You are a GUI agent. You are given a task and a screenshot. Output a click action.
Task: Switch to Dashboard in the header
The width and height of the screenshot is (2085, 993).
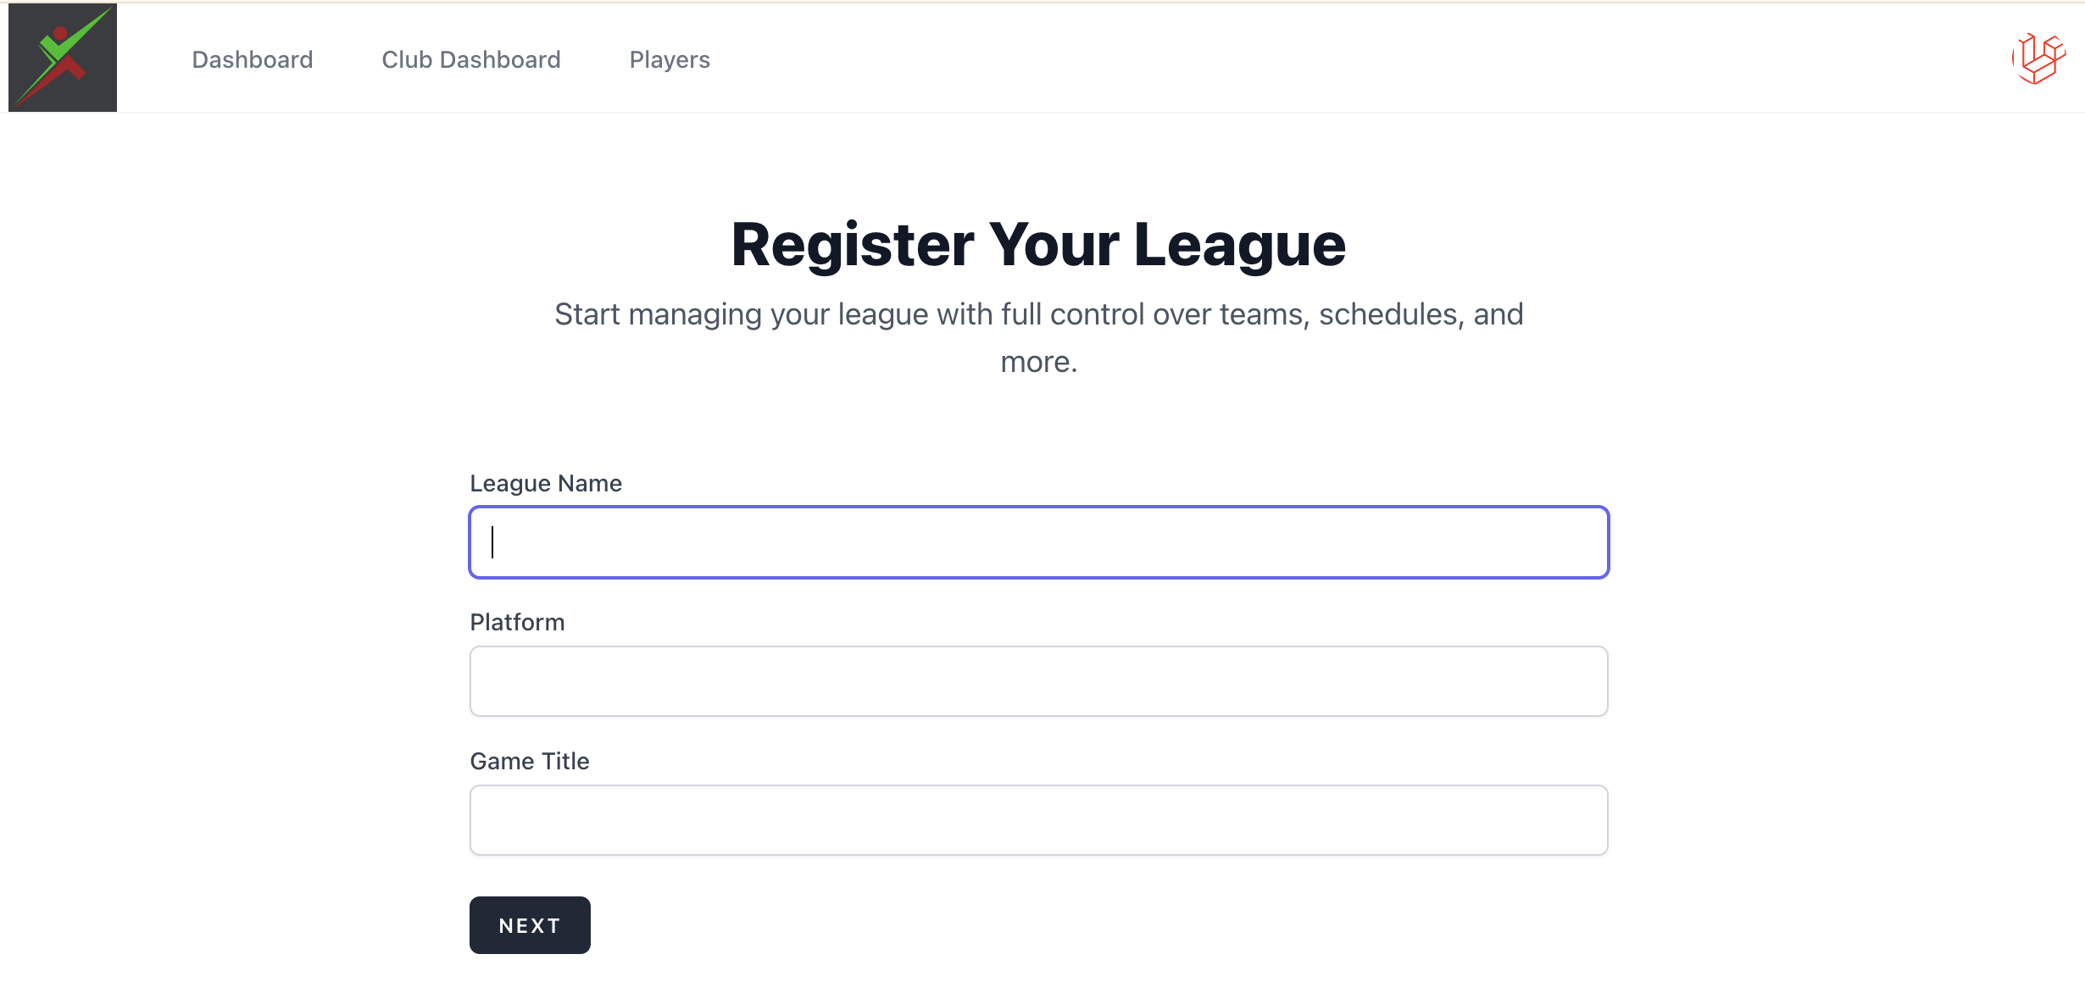click(x=253, y=59)
